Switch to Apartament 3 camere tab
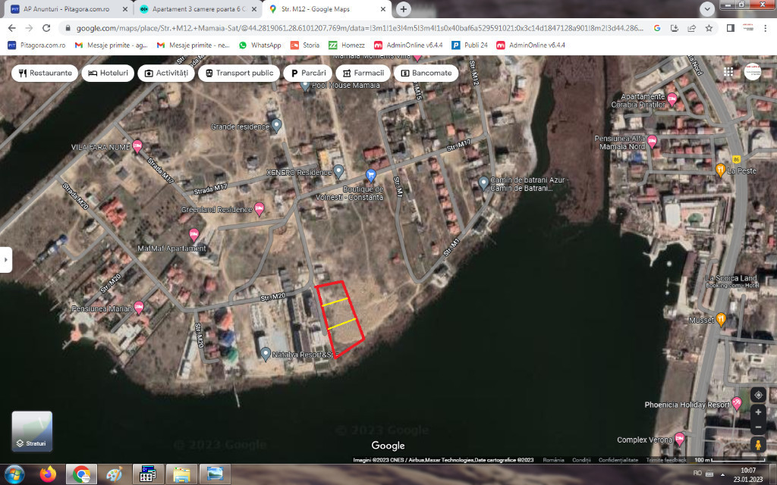The width and height of the screenshot is (777, 485). pos(195,9)
